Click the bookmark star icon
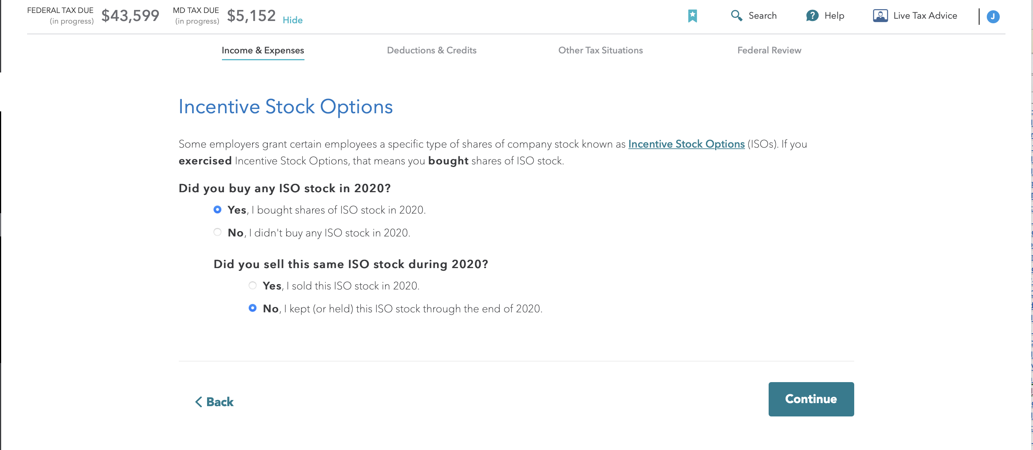Image resolution: width=1033 pixels, height=450 pixels. click(x=692, y=16)
